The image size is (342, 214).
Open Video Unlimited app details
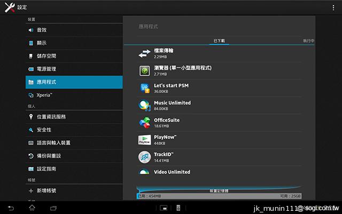[x=219, y=172]
